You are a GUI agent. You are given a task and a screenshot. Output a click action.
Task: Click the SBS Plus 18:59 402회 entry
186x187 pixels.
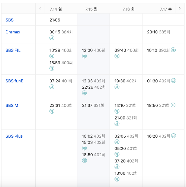(x=94, y=155)
